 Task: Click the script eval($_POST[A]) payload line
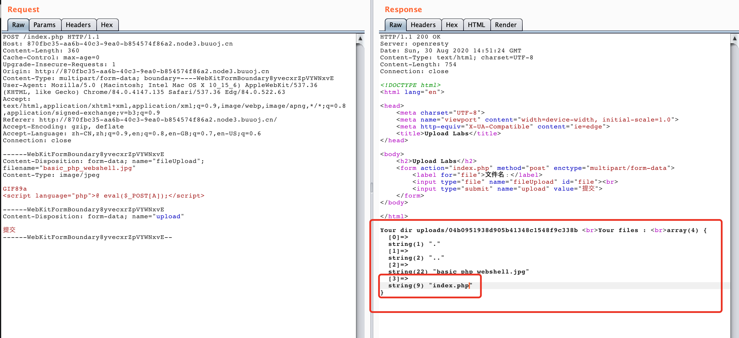point(104,196)
